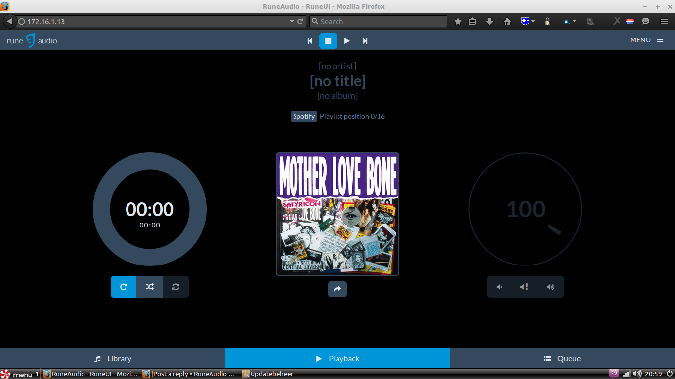The height and width of the screenshot is (379, 675).
Task: Adjust the volume knob showing 100
Action: pyautogui.click(x=525, y=209)
